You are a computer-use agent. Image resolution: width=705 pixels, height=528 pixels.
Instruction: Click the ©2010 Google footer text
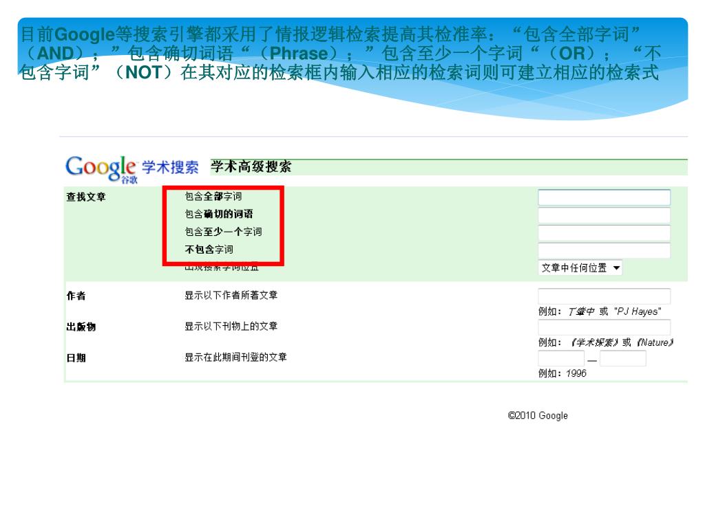coord(538,415)
